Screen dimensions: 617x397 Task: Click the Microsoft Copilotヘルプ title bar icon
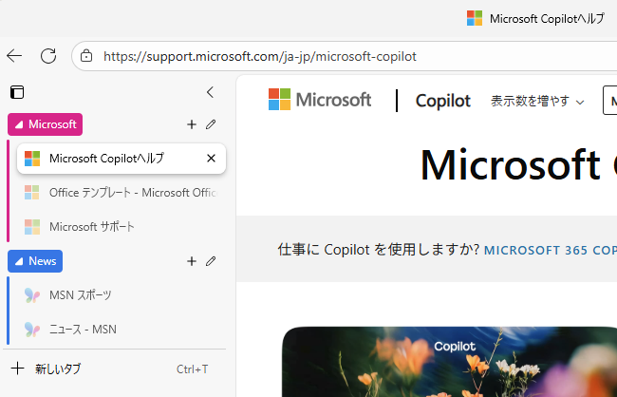pos(475,18)
